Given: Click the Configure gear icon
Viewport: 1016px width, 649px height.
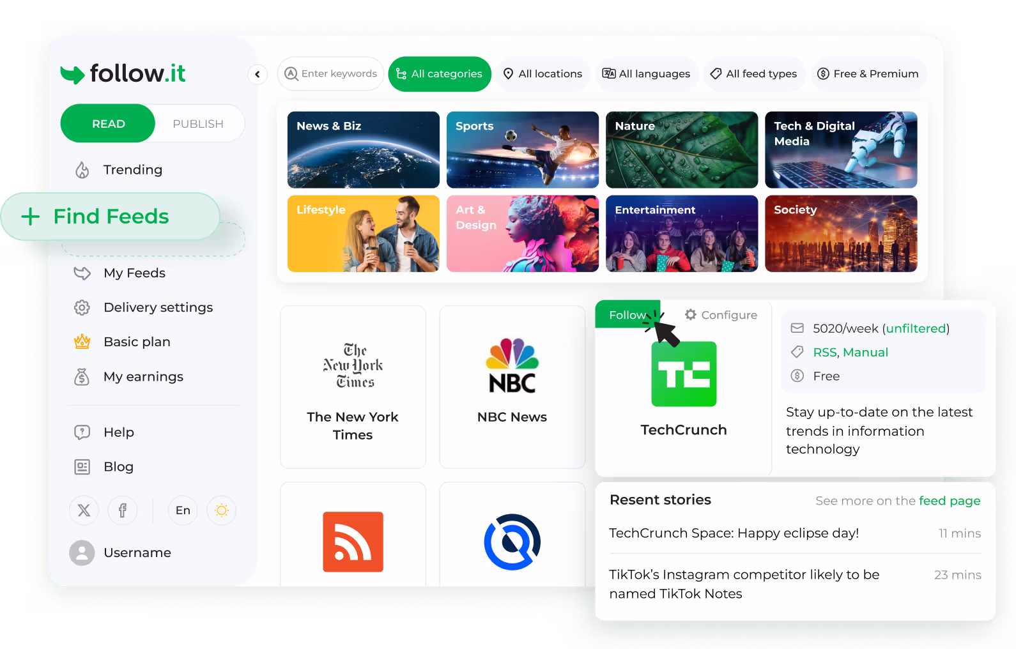Looking at the screenshot, I should tap(691, 315).
